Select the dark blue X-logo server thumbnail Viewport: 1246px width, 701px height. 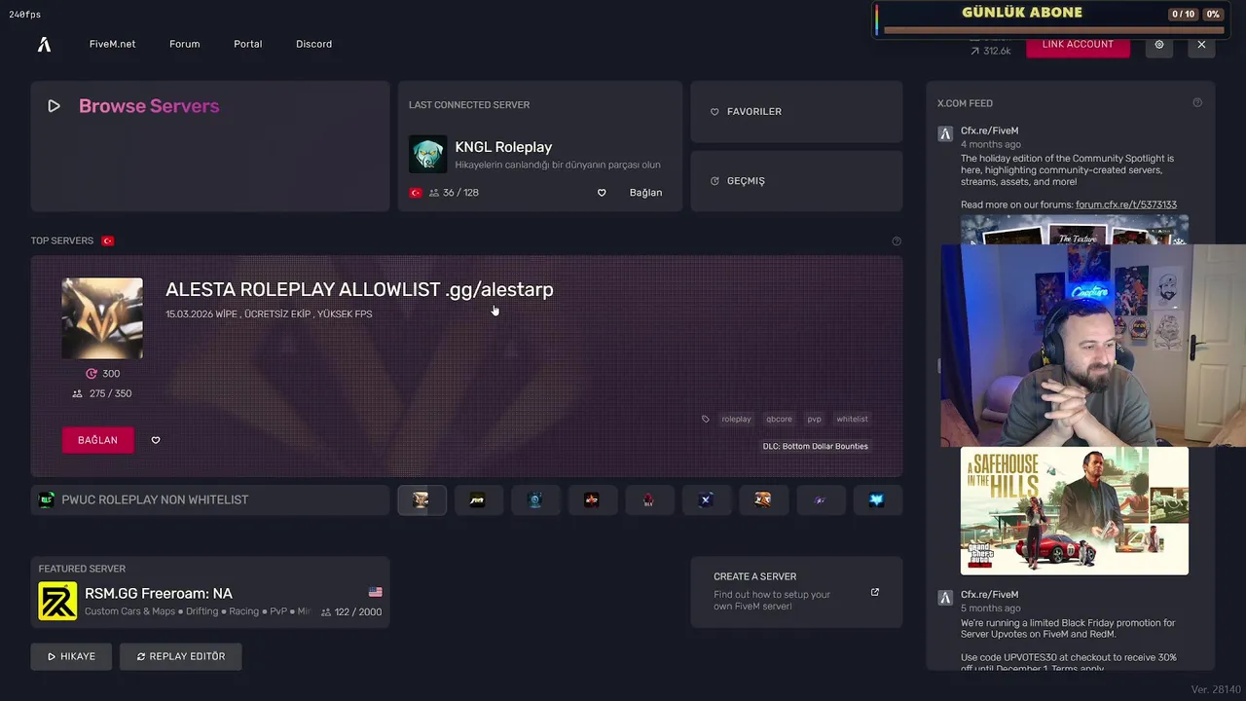click(706, 500)
